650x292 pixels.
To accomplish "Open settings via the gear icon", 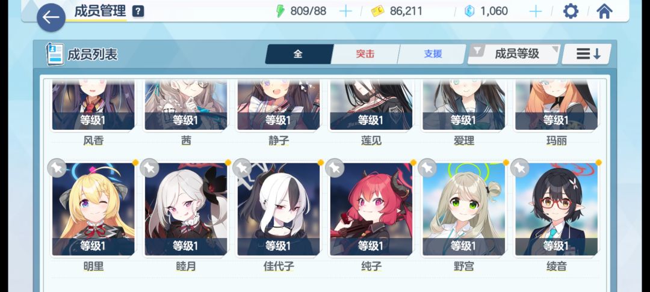I will (x=571, y=11).
